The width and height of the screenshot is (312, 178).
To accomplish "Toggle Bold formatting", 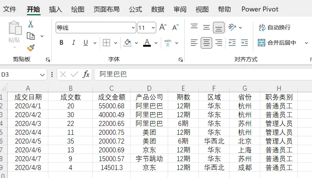I will coord(61,42).
